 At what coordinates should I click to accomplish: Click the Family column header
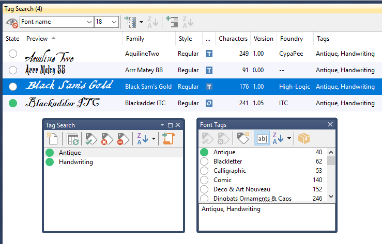click(x=135, y=39)
